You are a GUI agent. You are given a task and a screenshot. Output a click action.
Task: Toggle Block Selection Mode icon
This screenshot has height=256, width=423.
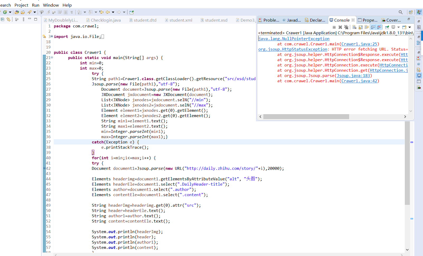66,12
